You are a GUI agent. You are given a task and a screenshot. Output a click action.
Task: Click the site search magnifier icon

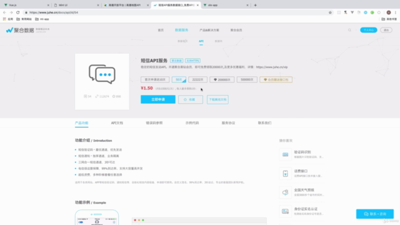tap(349, 30)
